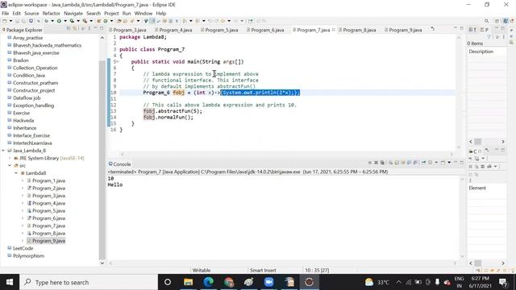Click the green Run button in toolbar
The width and height of the screenshot is (516, 290).
(59, 21)
